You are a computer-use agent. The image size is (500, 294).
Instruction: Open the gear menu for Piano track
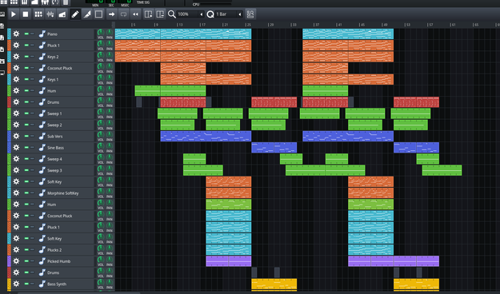(16, 34)
